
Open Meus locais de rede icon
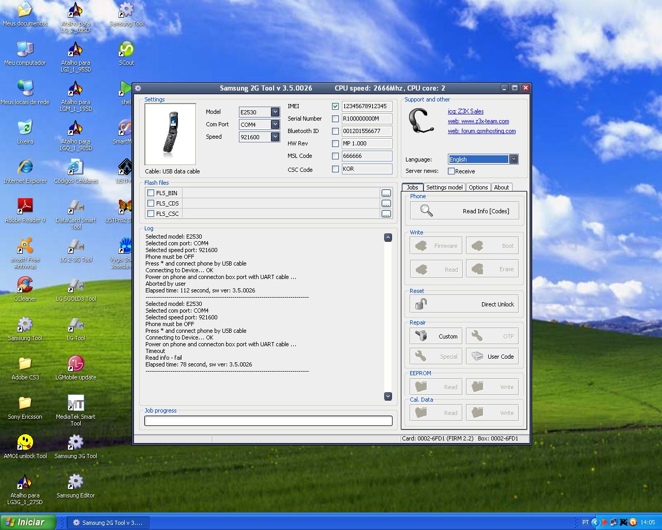point(25,93)
